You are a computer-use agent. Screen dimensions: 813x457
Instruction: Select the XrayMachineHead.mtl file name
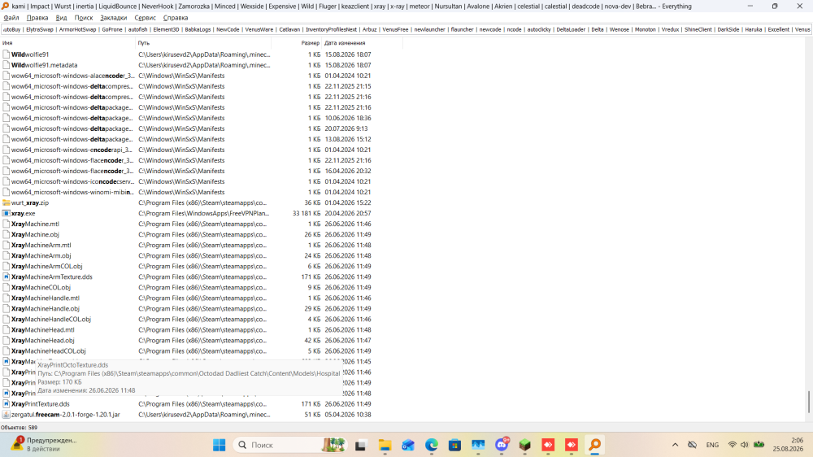coord(42,330)
